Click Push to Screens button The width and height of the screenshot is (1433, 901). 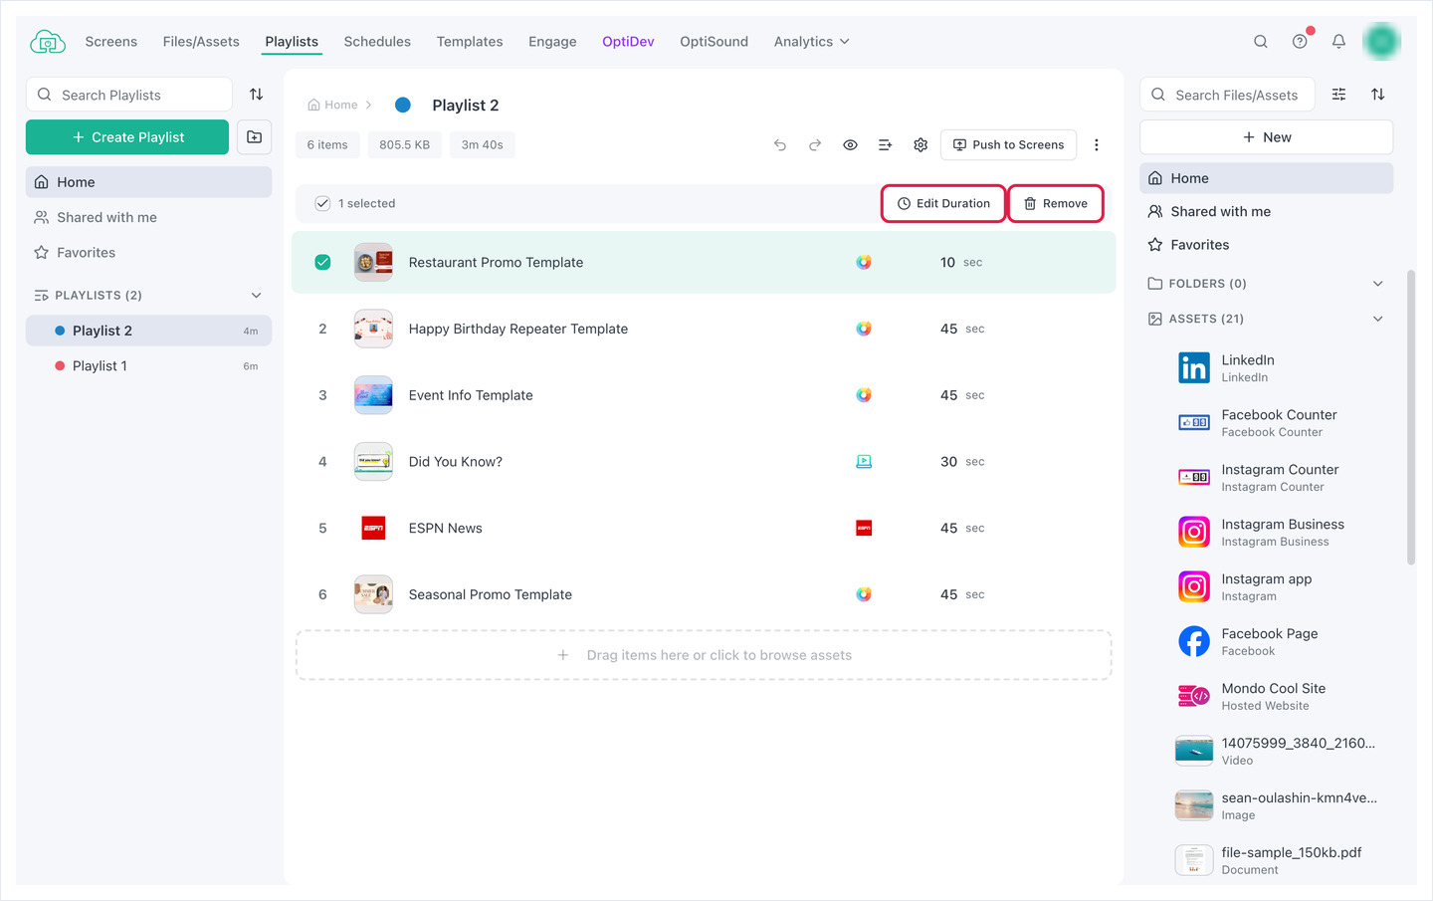(x=1008, y=145)
